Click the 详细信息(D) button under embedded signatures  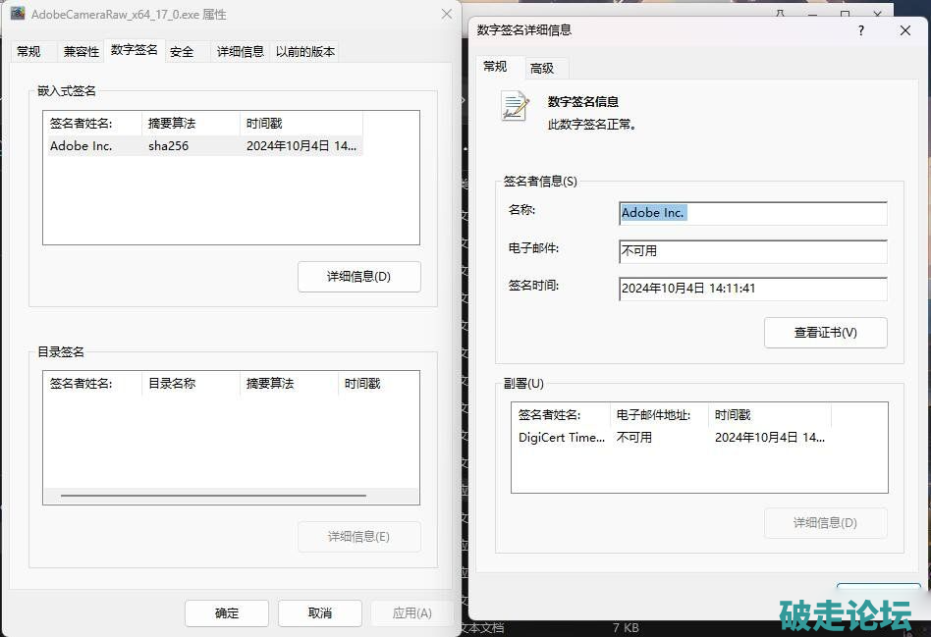coord(358,277)
